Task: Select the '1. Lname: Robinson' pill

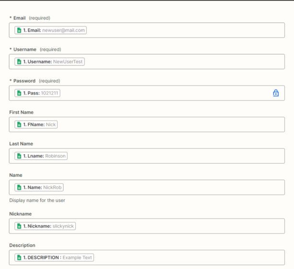Action: pyautogui.click(x=41, y=156)
